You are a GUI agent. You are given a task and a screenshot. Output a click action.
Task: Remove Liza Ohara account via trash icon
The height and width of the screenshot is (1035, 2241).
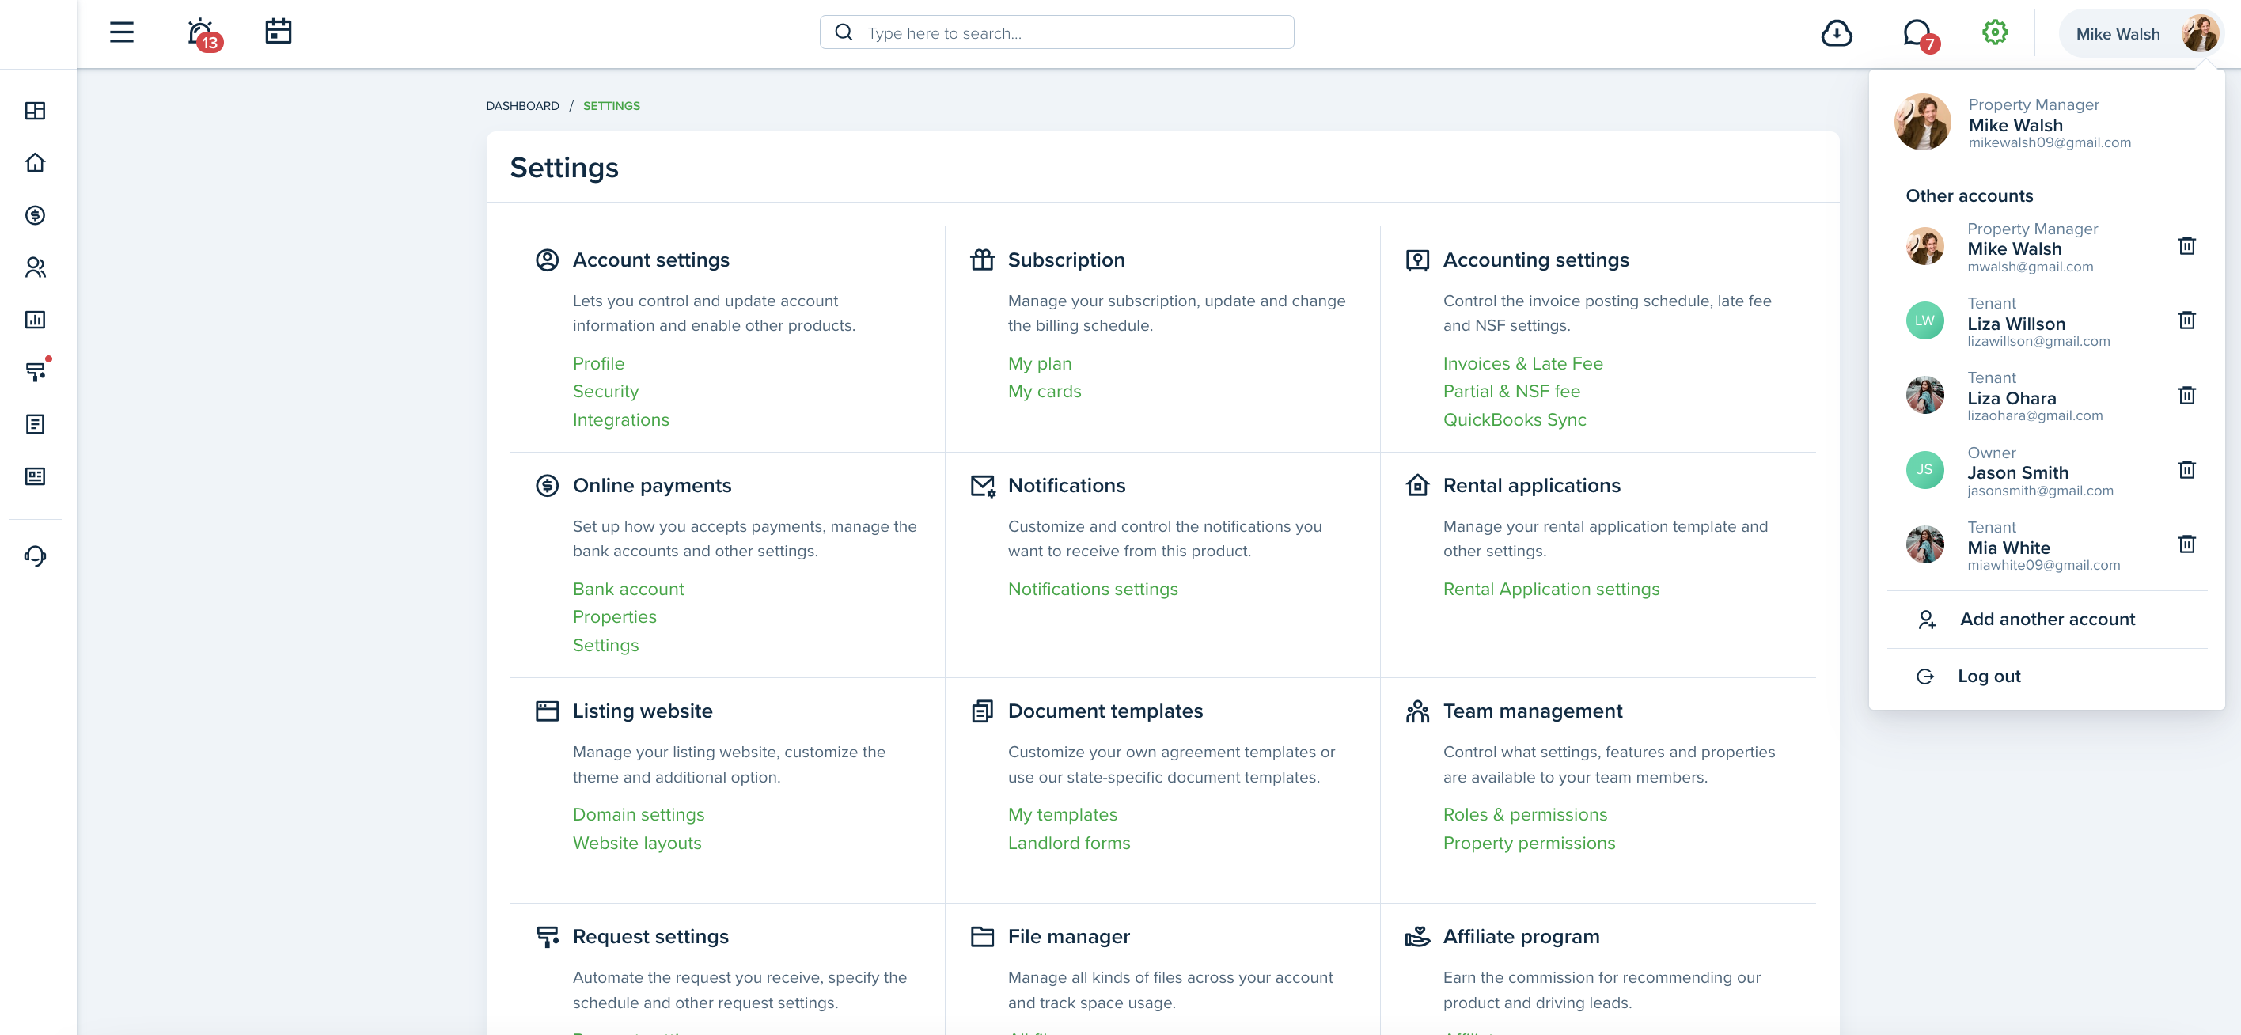pos(2189,396)
